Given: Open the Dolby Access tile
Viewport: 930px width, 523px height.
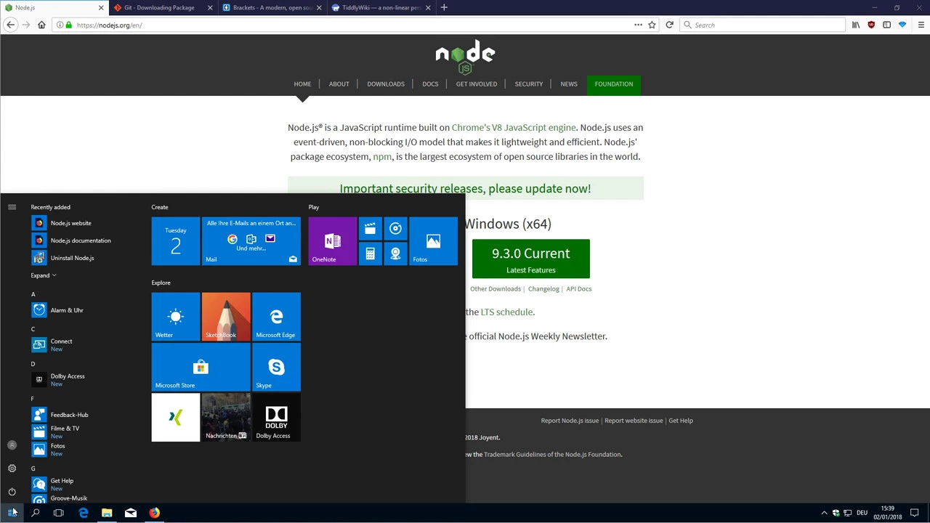Looking at the screenshot, I should pos(276,417).
